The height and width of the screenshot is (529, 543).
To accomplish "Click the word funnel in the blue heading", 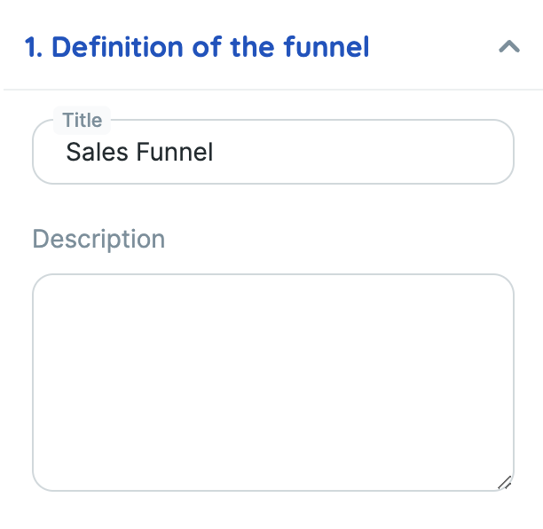I will pos(327,47).
